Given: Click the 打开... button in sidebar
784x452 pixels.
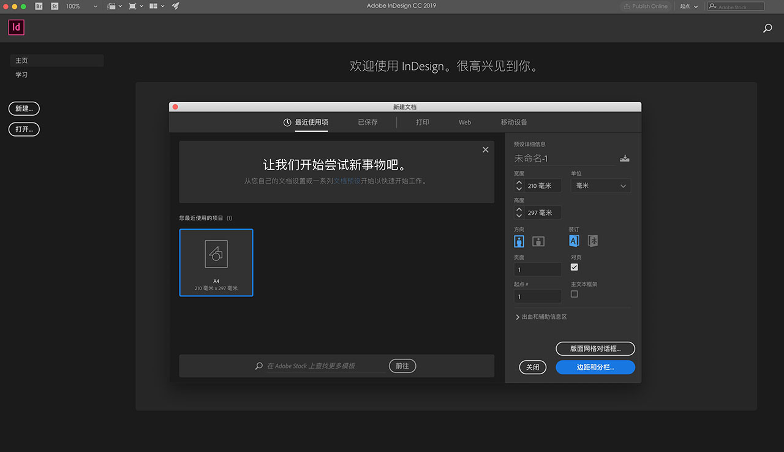Looking at the screenshot, I should 24,129.
